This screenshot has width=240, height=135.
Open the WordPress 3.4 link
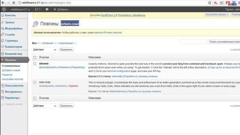109,15
